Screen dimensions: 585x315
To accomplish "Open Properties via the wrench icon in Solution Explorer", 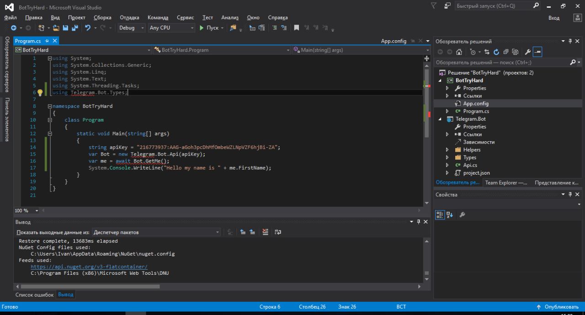I will tap(527, 52).
